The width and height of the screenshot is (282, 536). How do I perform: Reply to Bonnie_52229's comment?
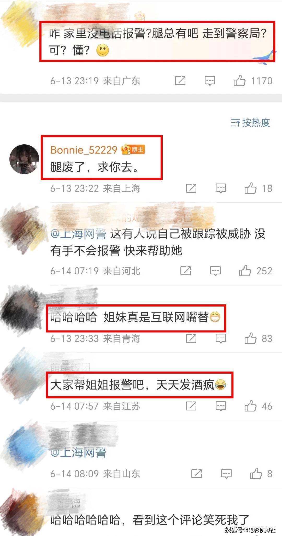221,188
